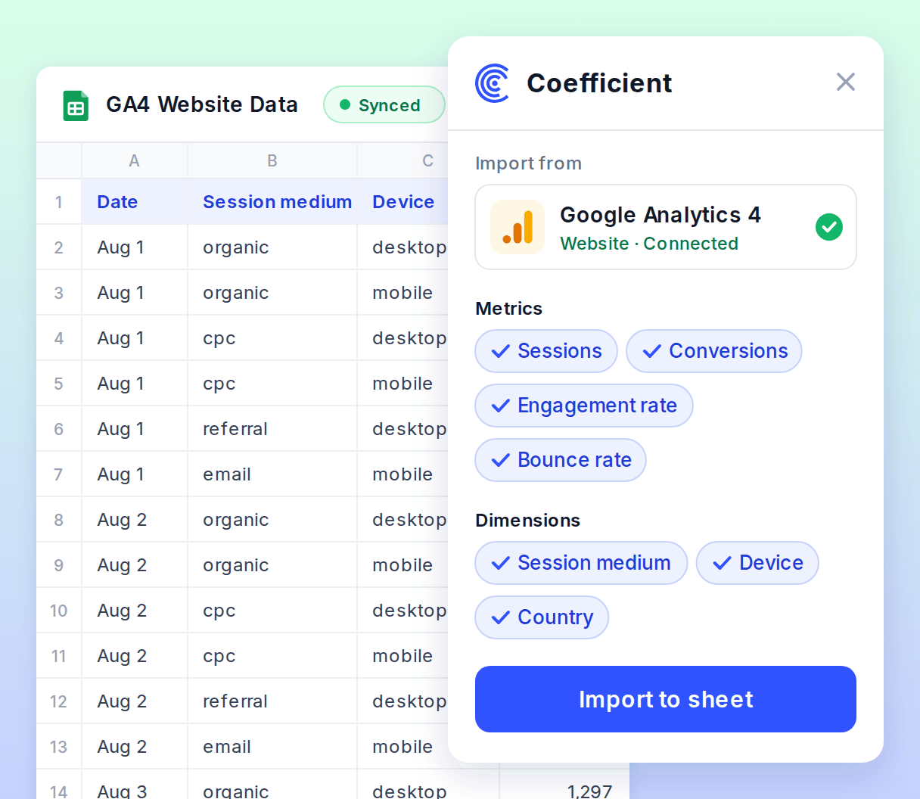Select row 7 header number
Viewport: 920px width, 799px height.
tap(59, 474)
